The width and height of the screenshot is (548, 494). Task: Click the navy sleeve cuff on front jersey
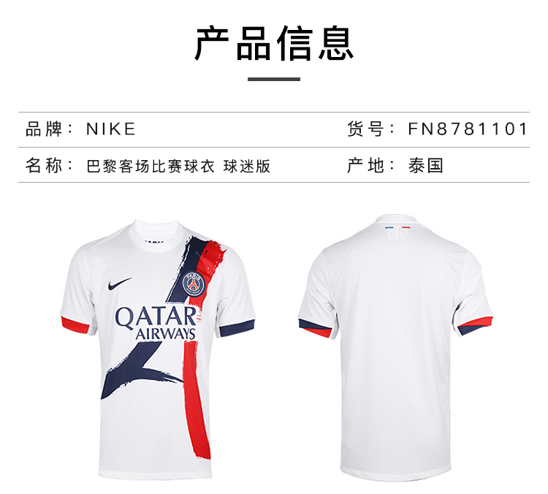(x=237, y=327)
